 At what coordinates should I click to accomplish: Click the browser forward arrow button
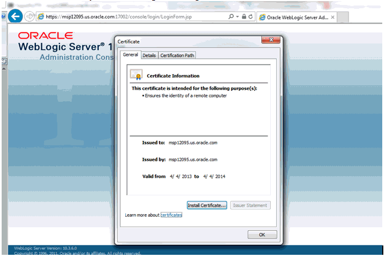click(29, 17)
